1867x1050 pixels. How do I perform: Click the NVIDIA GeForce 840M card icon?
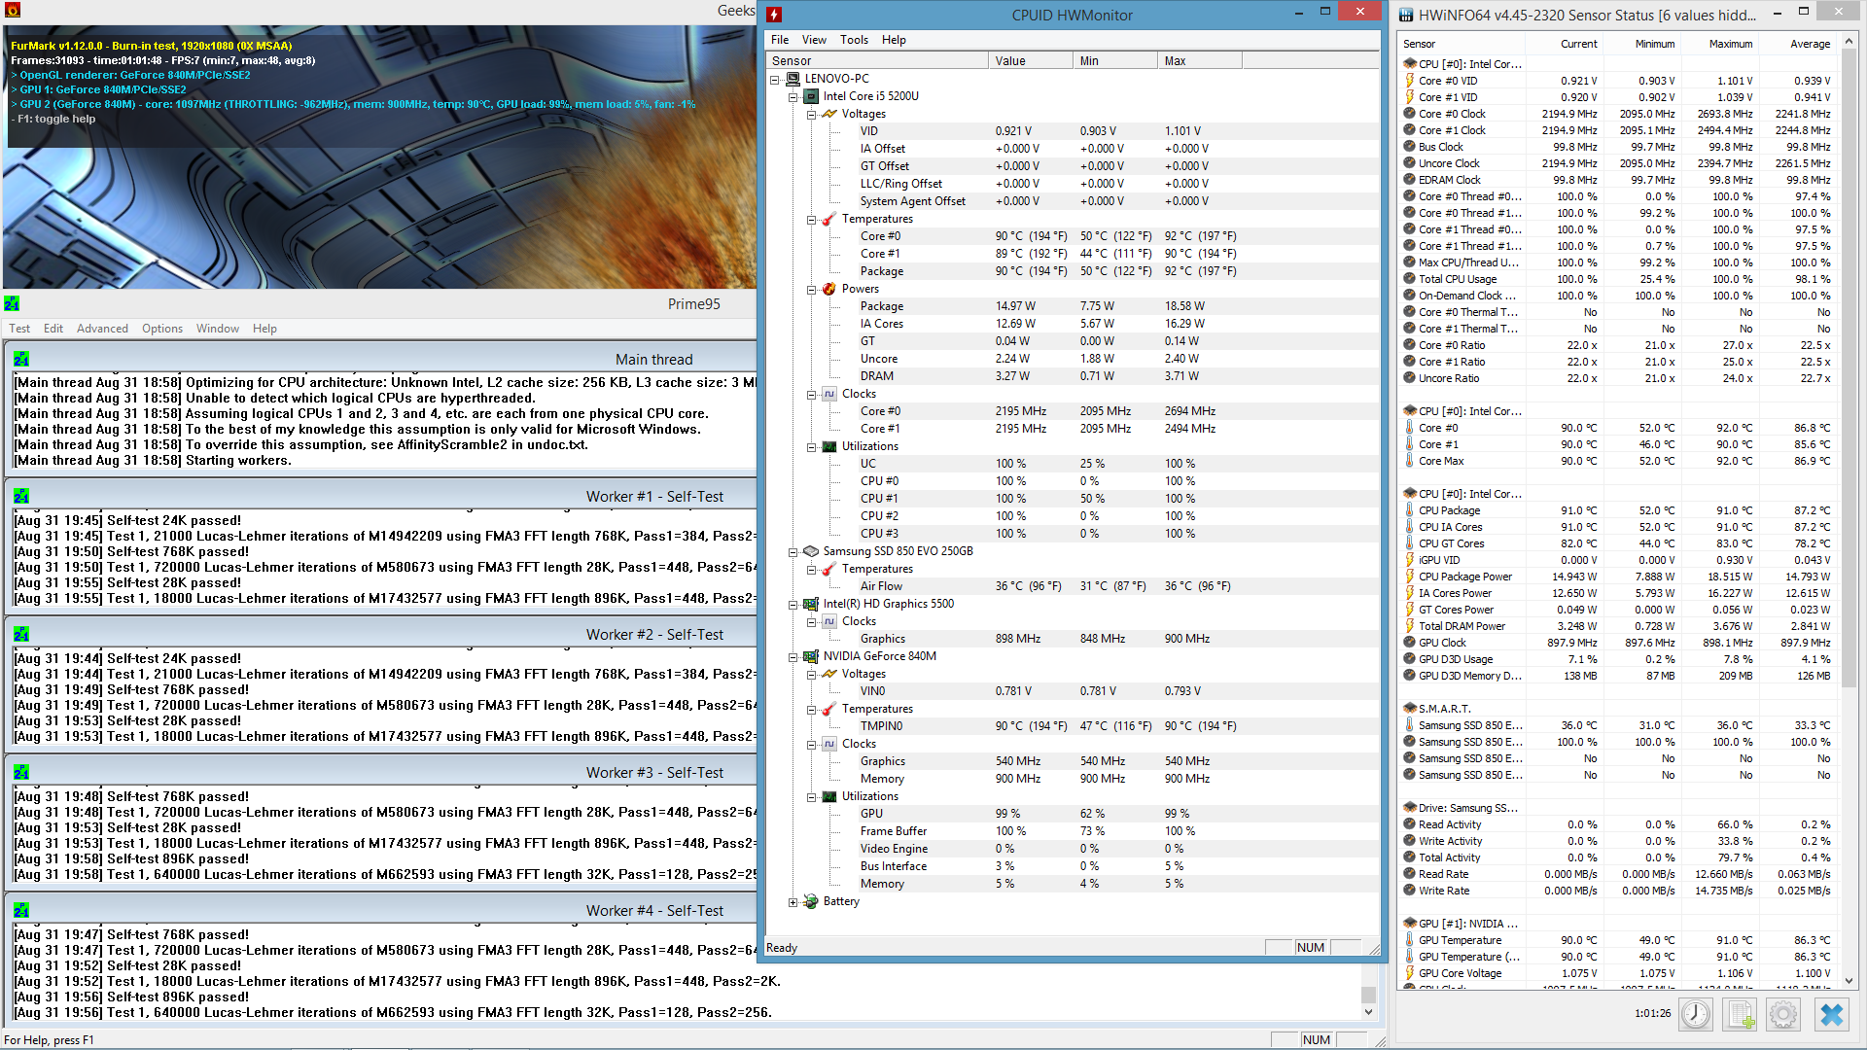click(811, 656)
